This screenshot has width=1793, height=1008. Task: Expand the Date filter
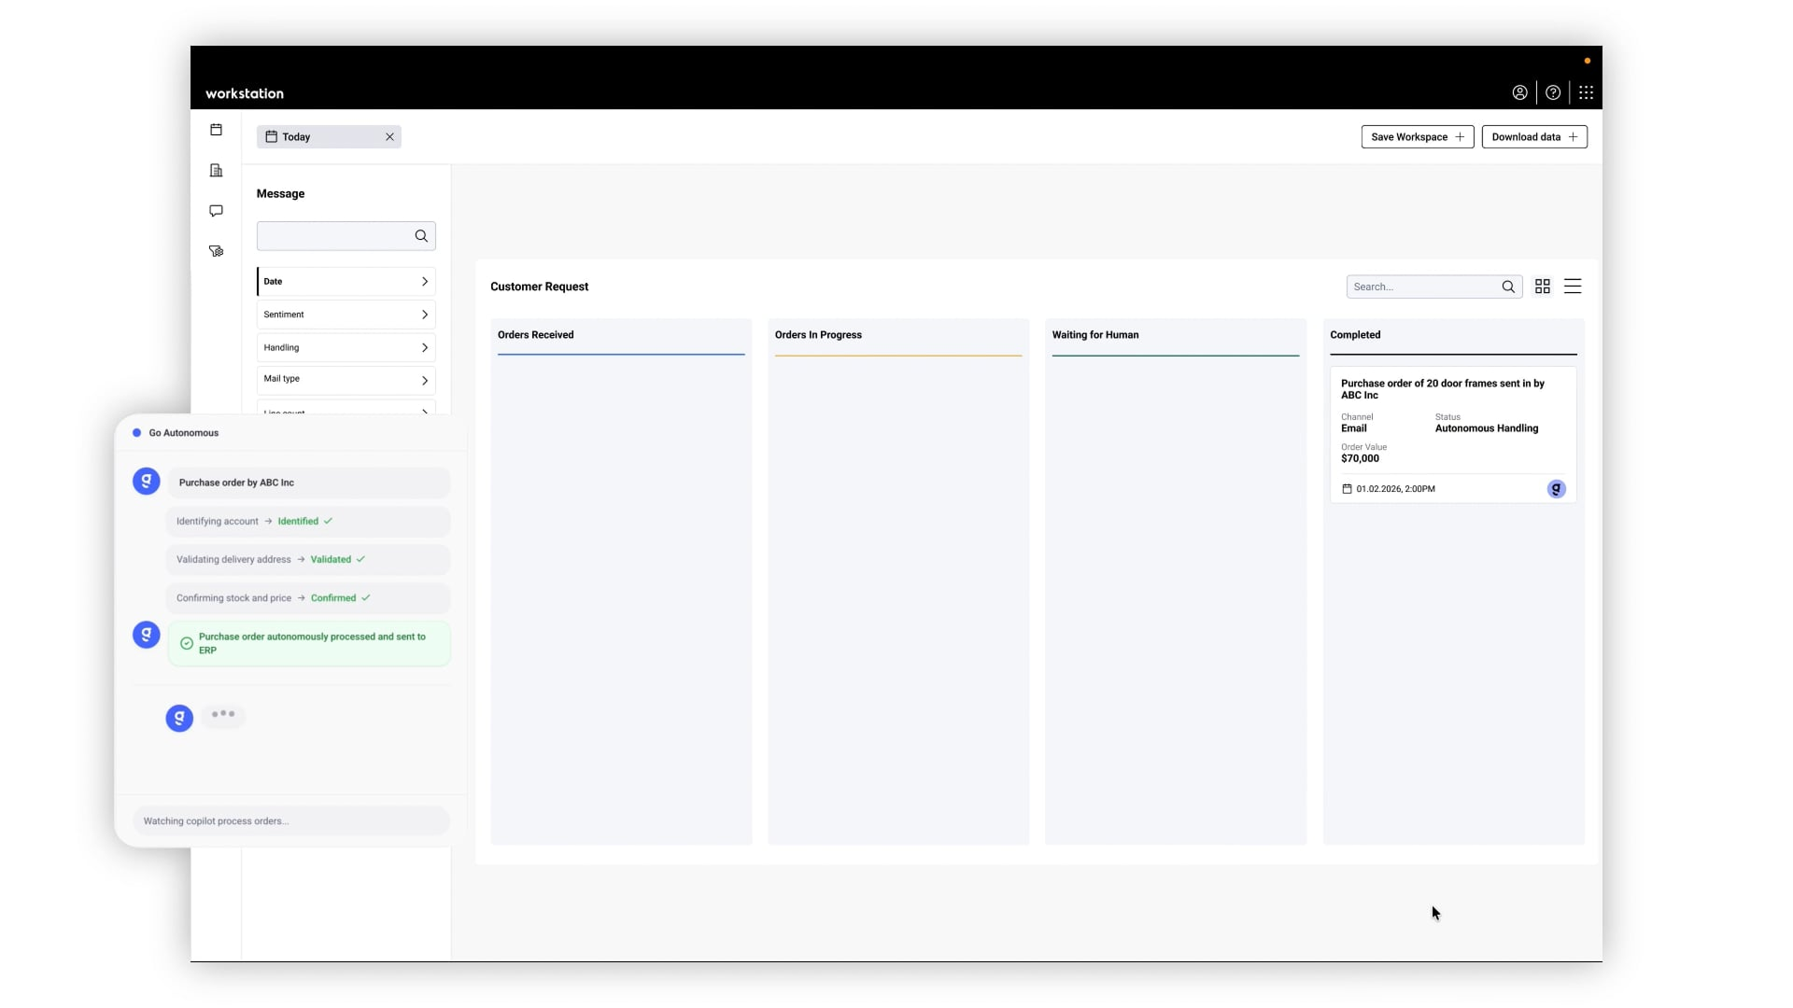pyautogui.click(x=346, y=281)
